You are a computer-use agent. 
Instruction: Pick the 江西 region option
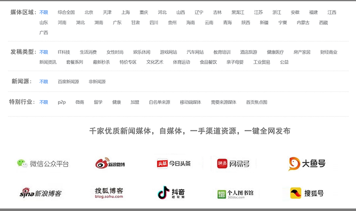pyautogui.click(x=332, y=12)
